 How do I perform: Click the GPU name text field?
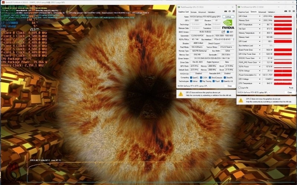pos(206,17)
